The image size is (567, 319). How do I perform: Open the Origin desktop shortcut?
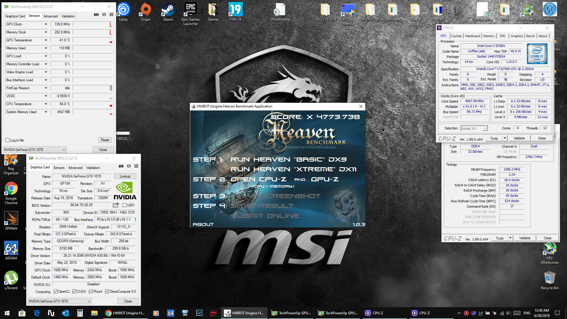pyautogui.click(x=146, y=12)
